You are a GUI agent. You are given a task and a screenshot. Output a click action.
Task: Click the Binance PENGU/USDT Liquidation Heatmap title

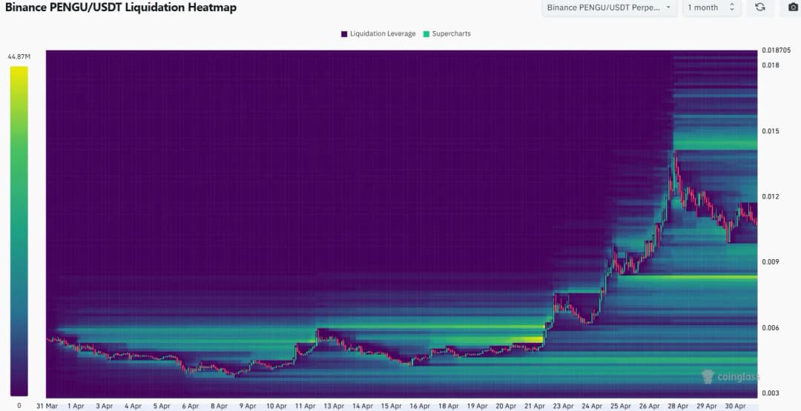point(121,7)
